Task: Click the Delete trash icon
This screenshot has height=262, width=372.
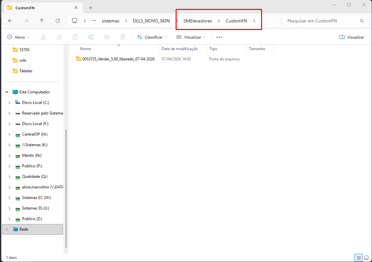Action: (123, 37)
